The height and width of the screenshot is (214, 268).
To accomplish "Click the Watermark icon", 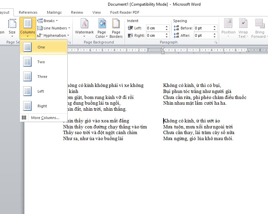I will 84,23.
